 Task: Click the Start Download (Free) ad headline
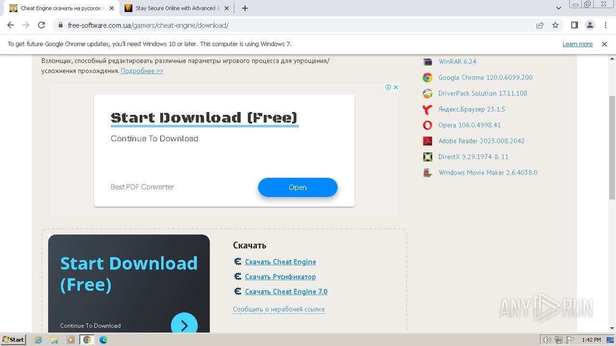pos(204,118)
